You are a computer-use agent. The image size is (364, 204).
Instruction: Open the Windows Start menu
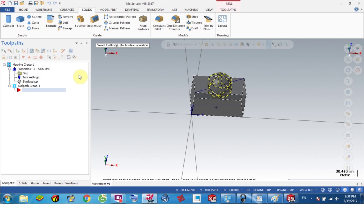pos(7,198)
